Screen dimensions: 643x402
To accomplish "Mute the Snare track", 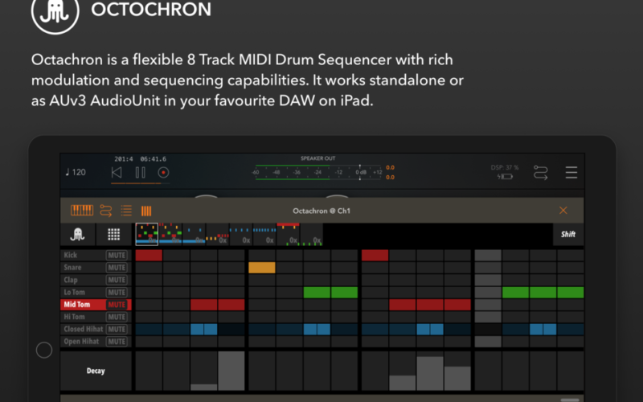I will (x=117, y=268).
